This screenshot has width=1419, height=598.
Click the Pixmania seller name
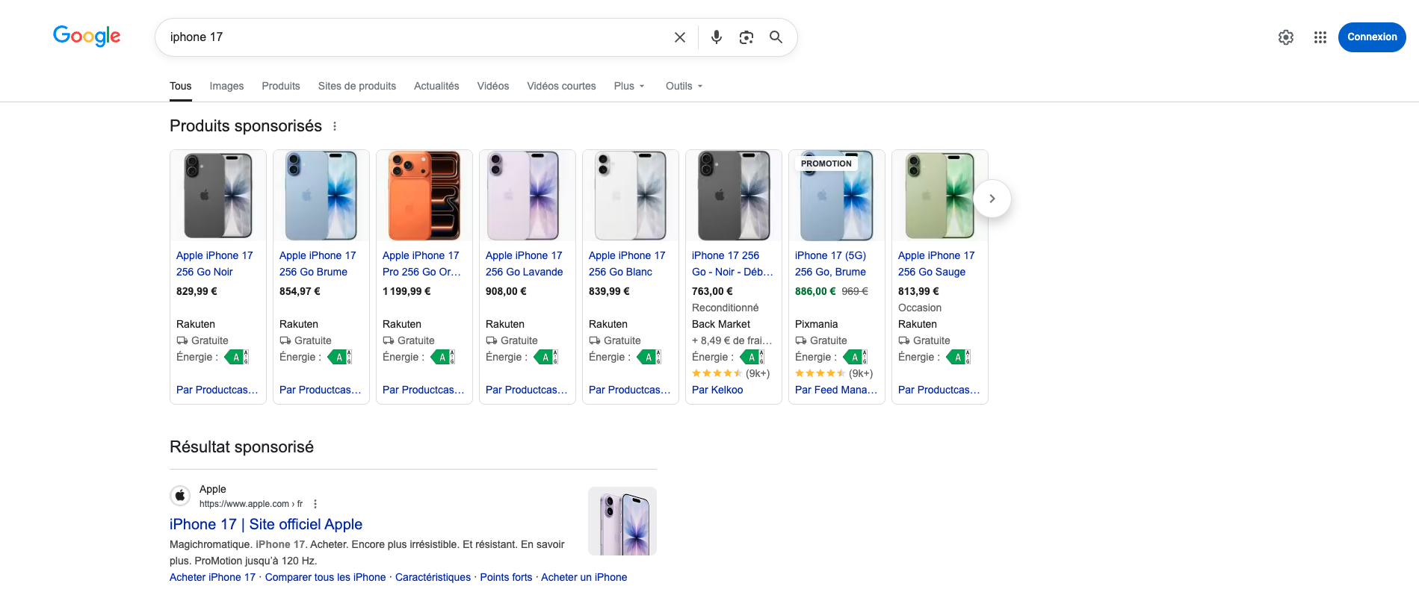pos(816,324)
